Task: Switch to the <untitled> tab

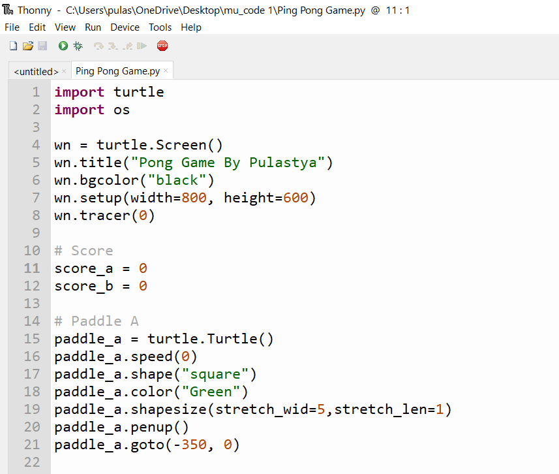Action: pyautogui.click(x=35, y=71)
